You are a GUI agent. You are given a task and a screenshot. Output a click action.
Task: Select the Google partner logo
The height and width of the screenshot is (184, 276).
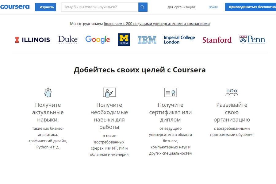click(x=98, y=40)
